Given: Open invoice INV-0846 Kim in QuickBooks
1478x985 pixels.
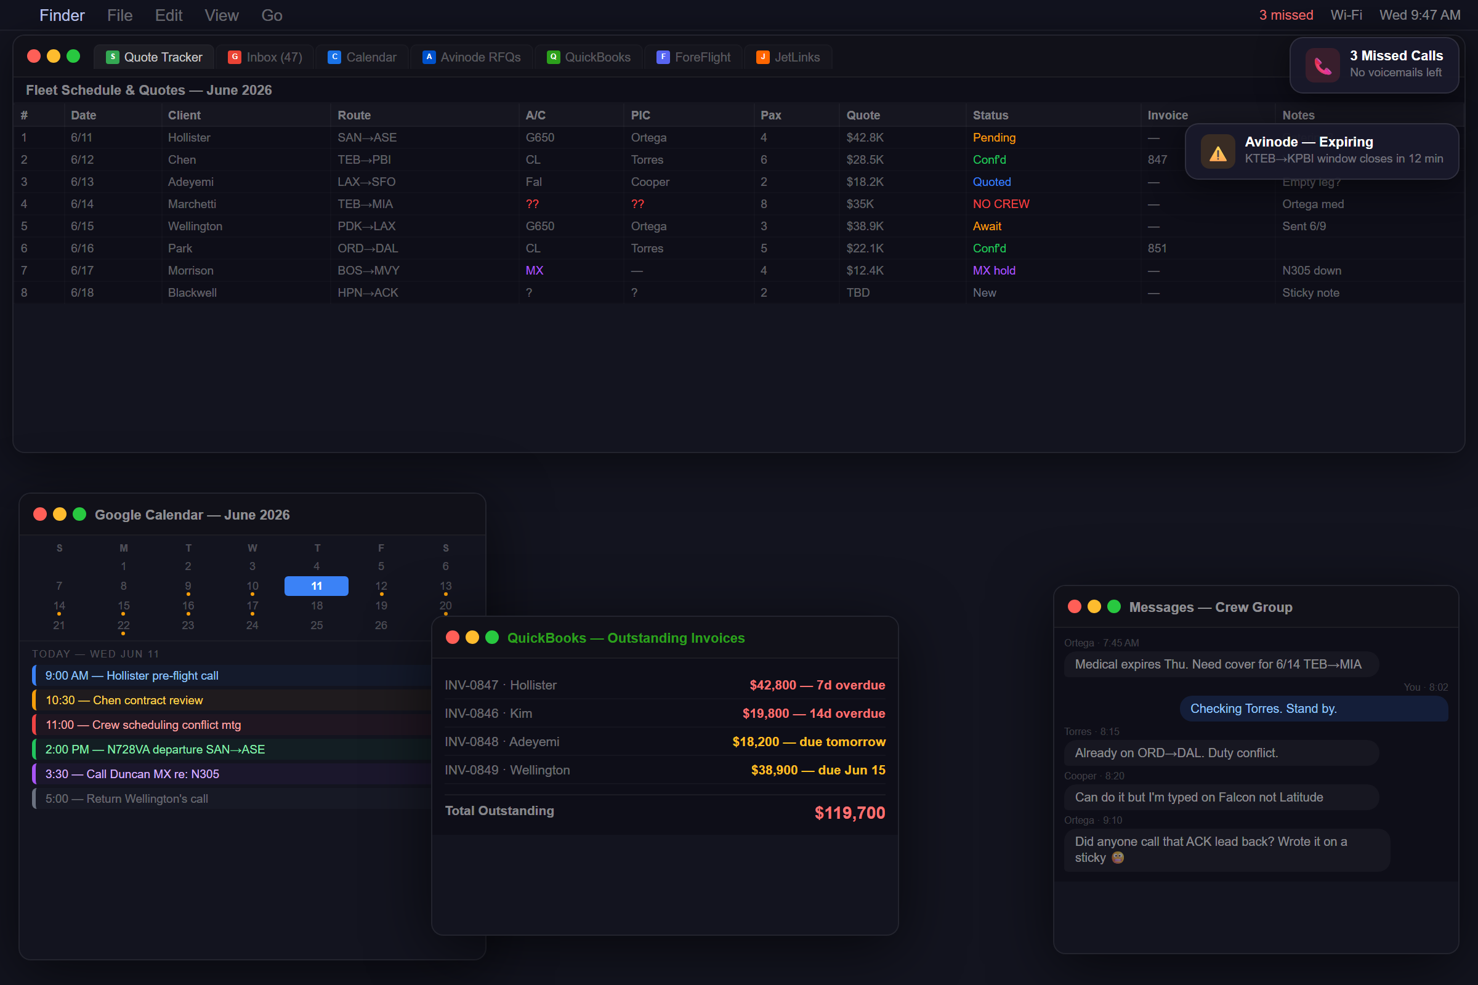Looking at the screenshot, I should 665,714.
